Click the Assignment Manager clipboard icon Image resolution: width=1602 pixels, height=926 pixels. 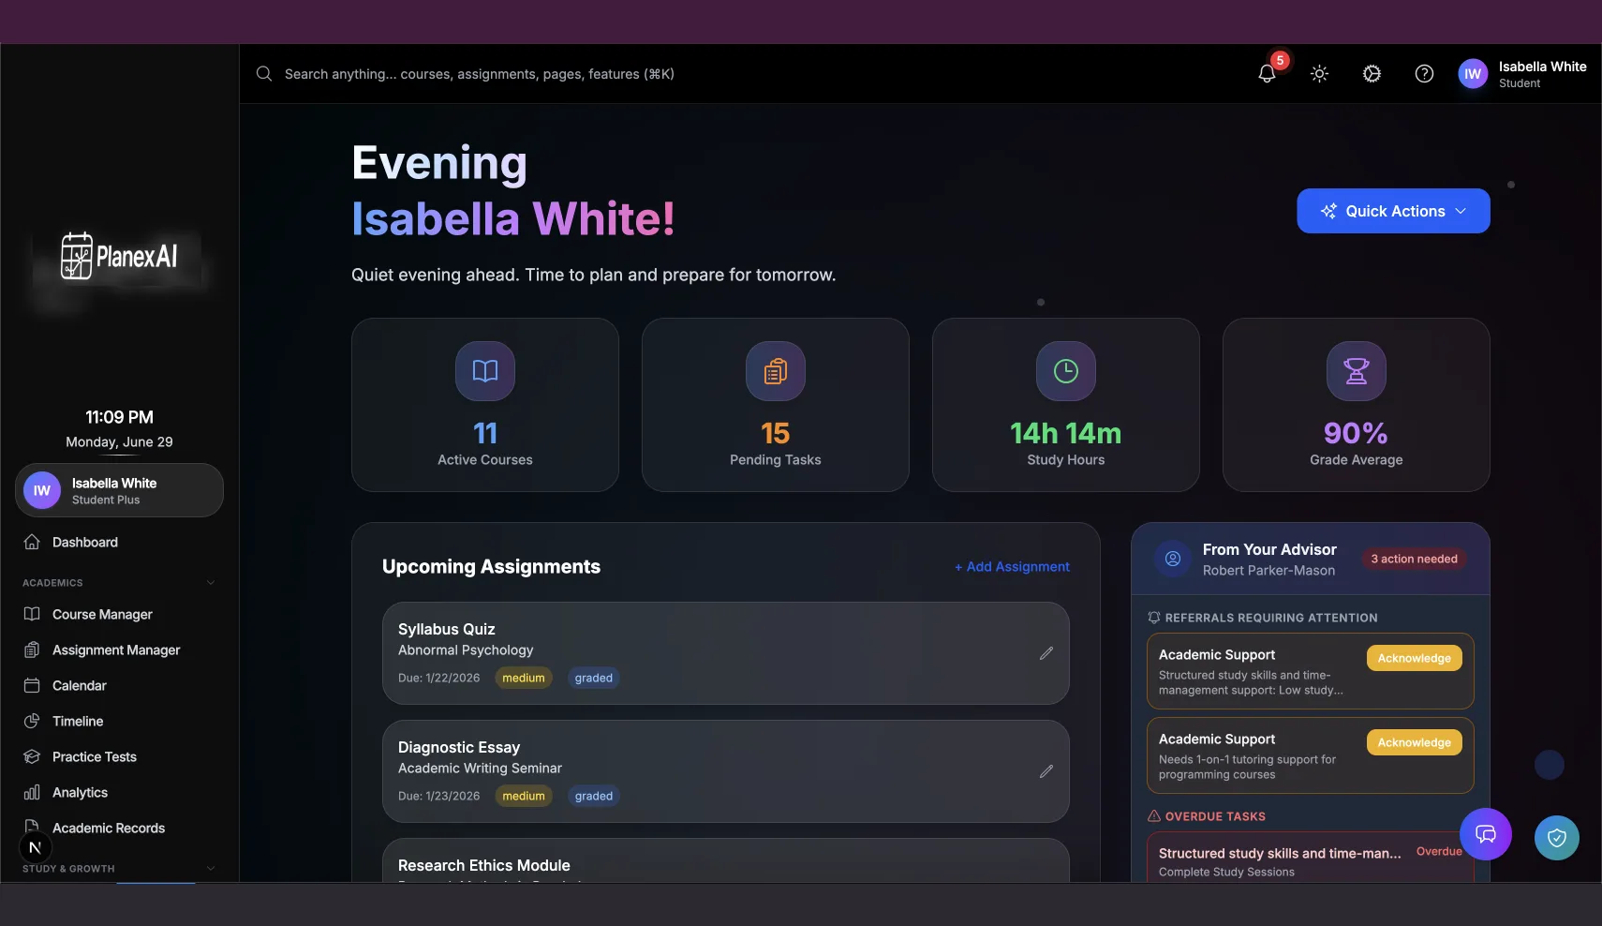(x=32, y=650)
